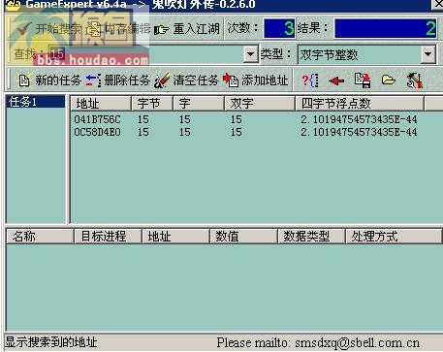443x352 pixels.
Task: Click the 数据类型 column header
Action: click(x=311, y=237)
